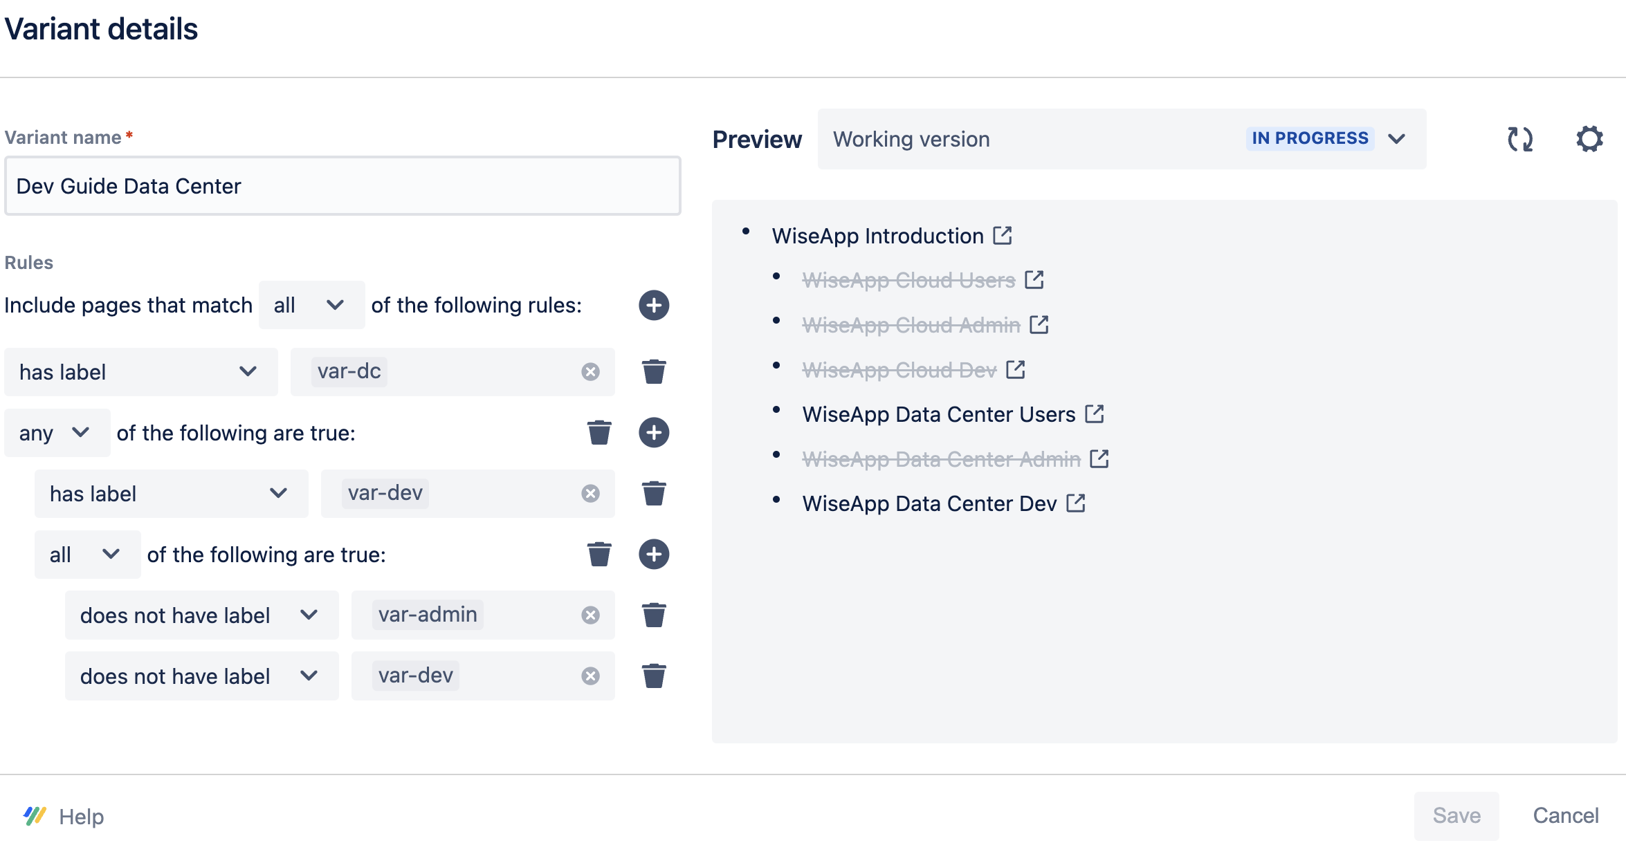Add a rule to top-level rules
The height and width of the screenshot is (845, 1626).
[653, 305]
